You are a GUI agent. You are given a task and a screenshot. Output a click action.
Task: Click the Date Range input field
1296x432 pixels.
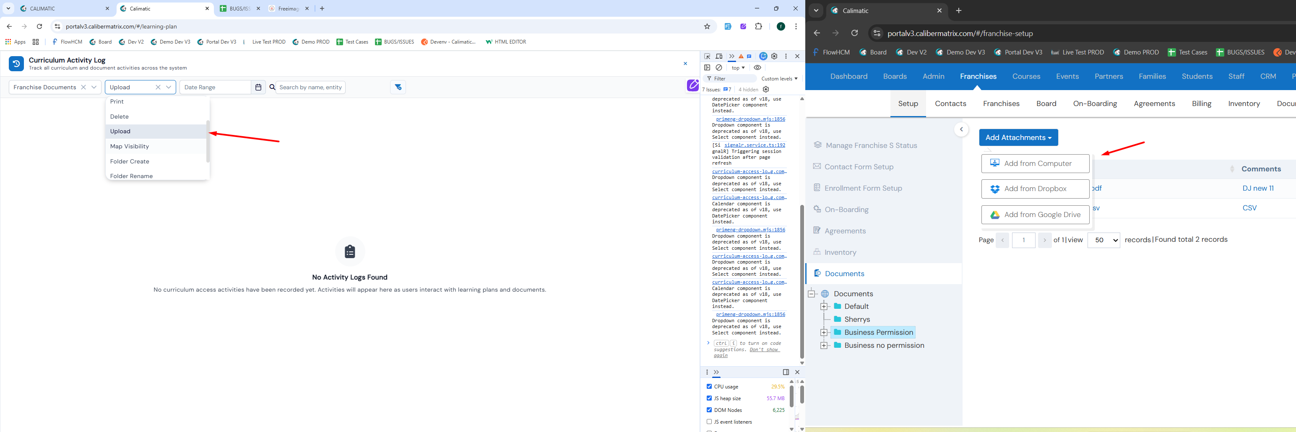(x=215, y=88)
